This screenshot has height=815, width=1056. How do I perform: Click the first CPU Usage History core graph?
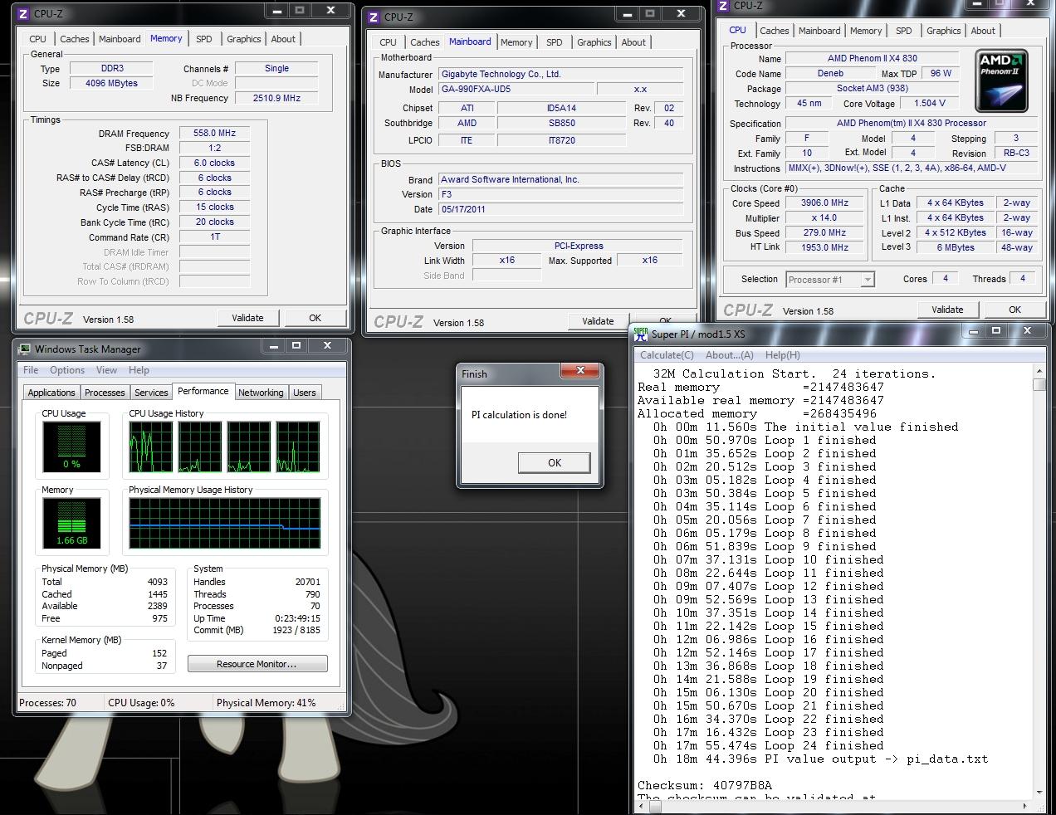coord(151,447)
